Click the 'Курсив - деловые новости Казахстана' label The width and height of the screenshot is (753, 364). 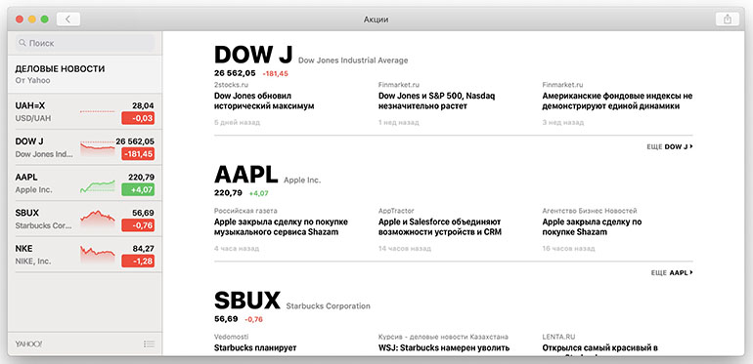click(x=443, y=337)
